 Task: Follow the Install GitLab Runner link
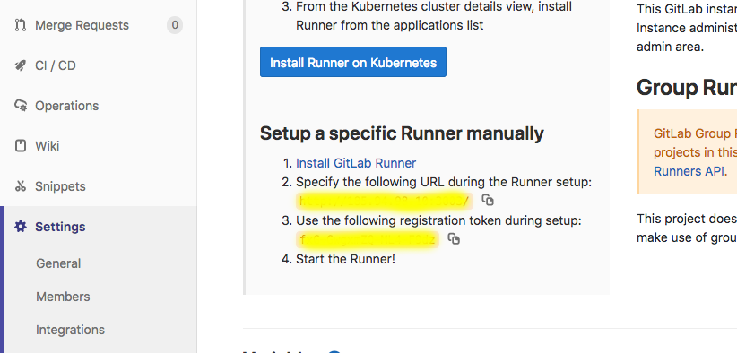tap(356, 163)
